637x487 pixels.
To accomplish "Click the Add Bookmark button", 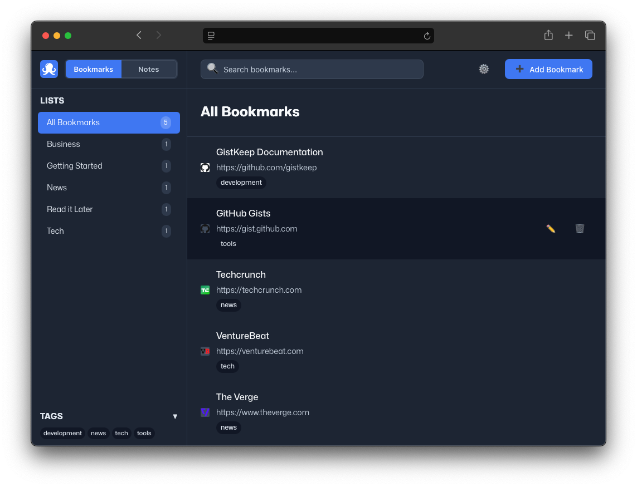I will pyautogui.click(x=548, y=69).
